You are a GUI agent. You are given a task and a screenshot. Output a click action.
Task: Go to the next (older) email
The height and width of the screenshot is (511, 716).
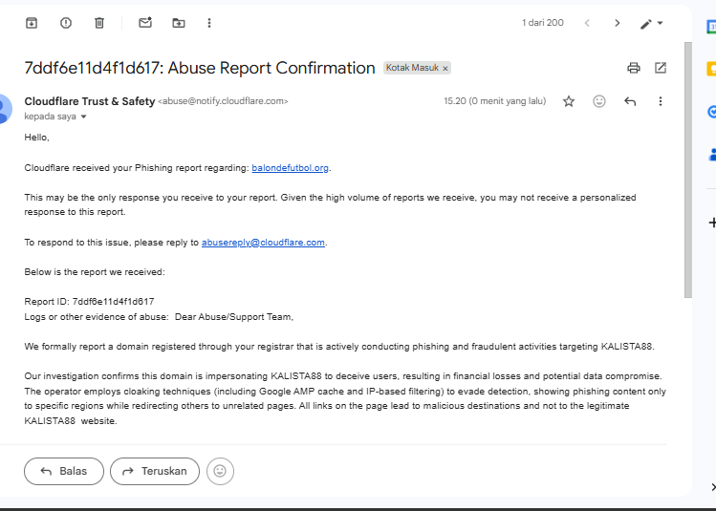618,23
